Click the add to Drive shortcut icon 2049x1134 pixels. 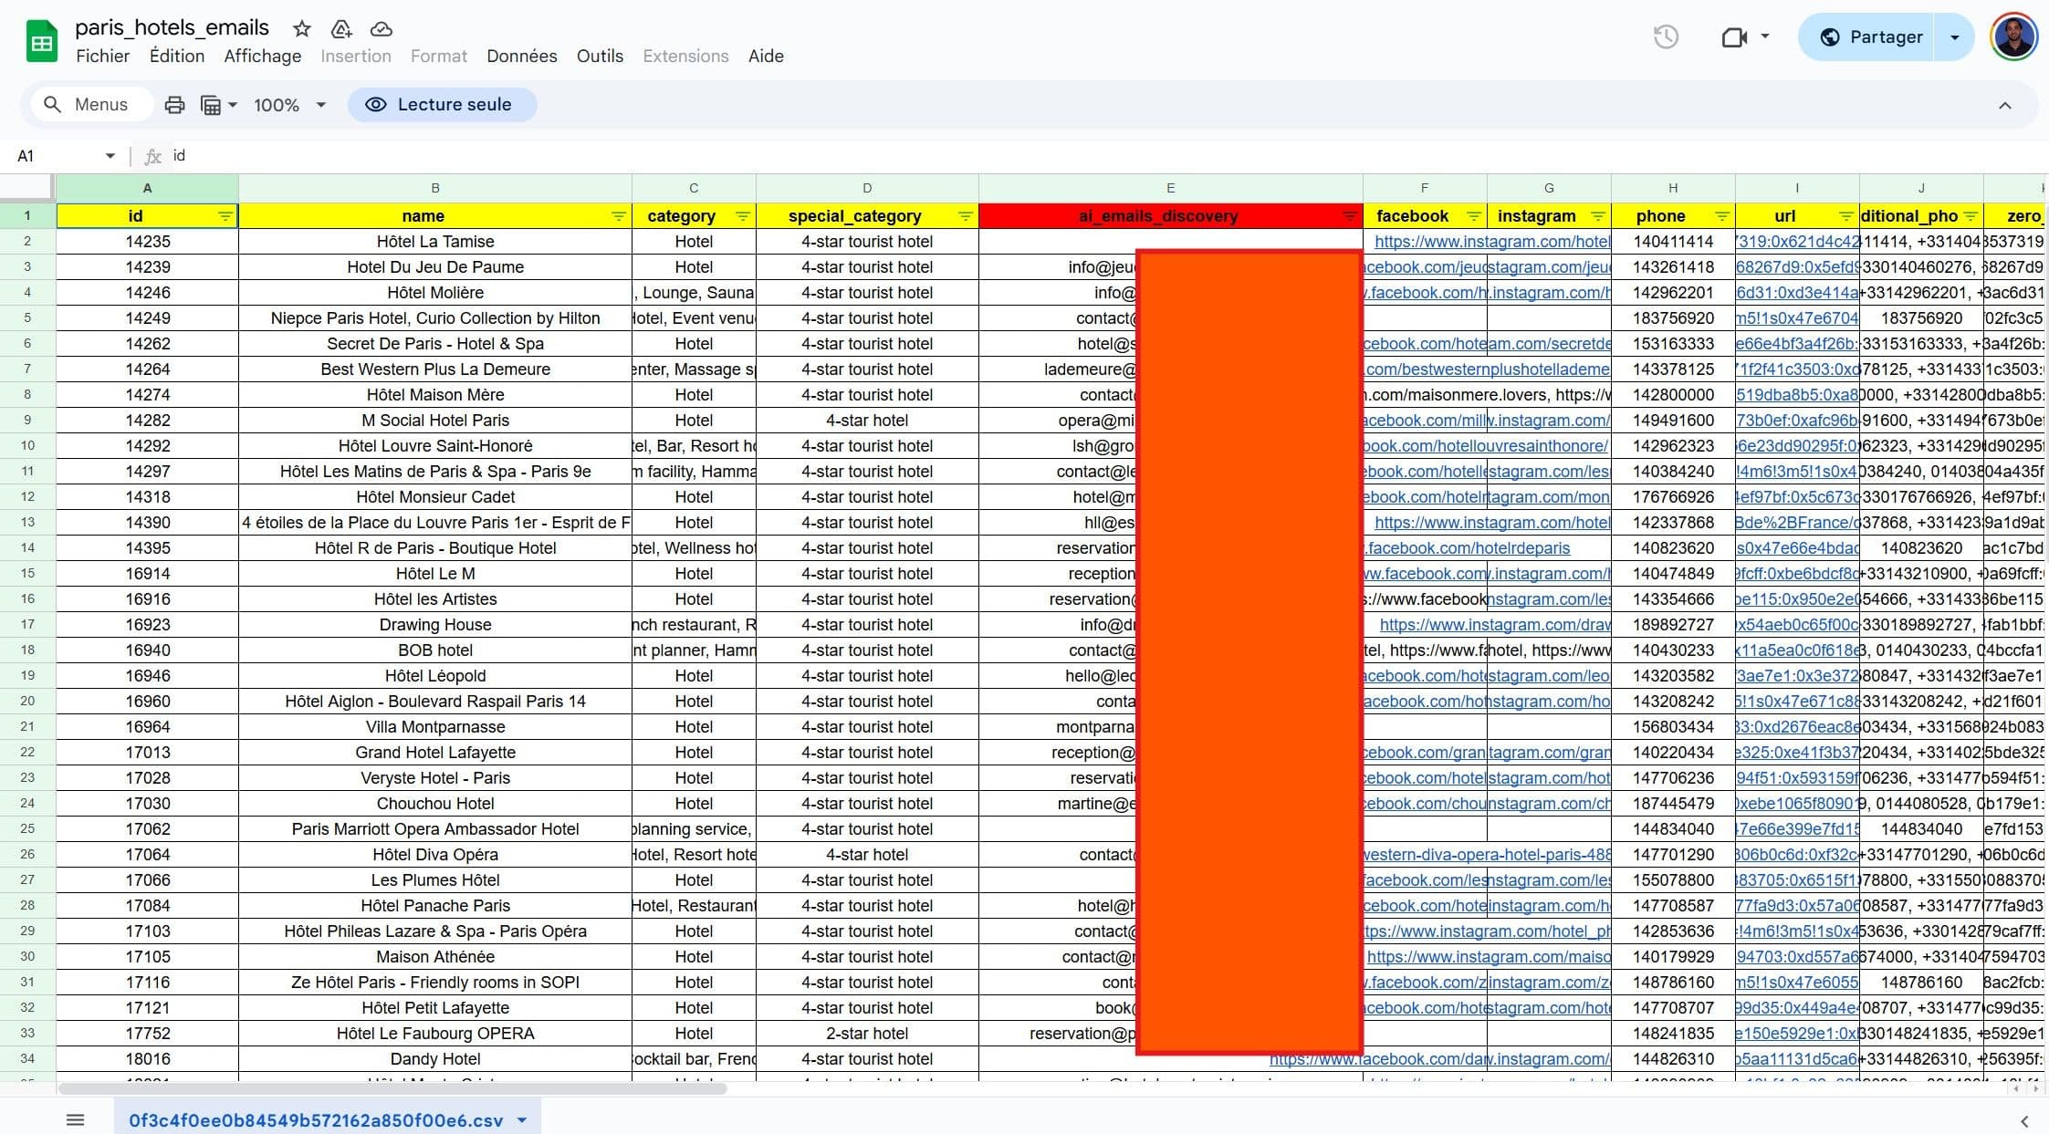(341, 29)
